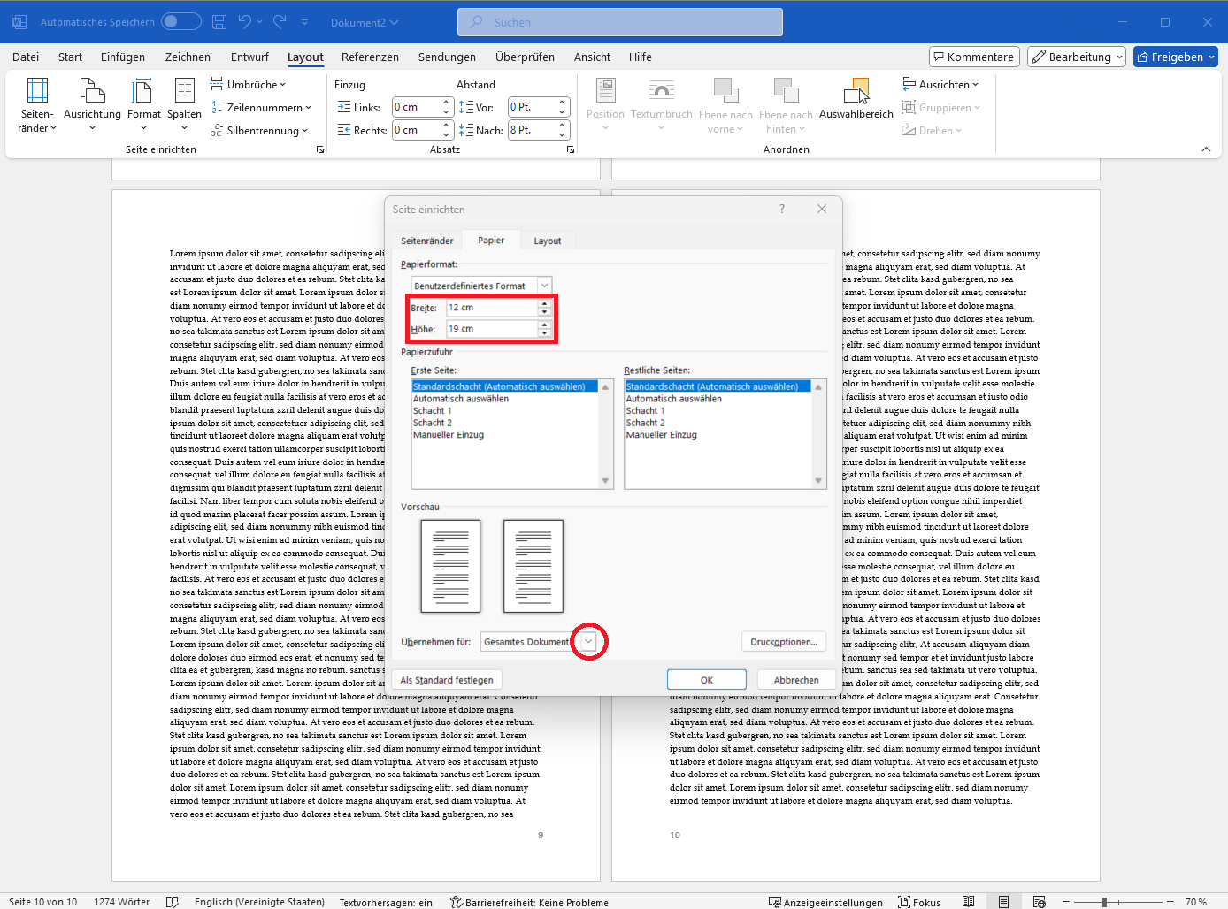
Task: Click the Erste Seite list scrollbar
Action: click(x=605, y=433)
